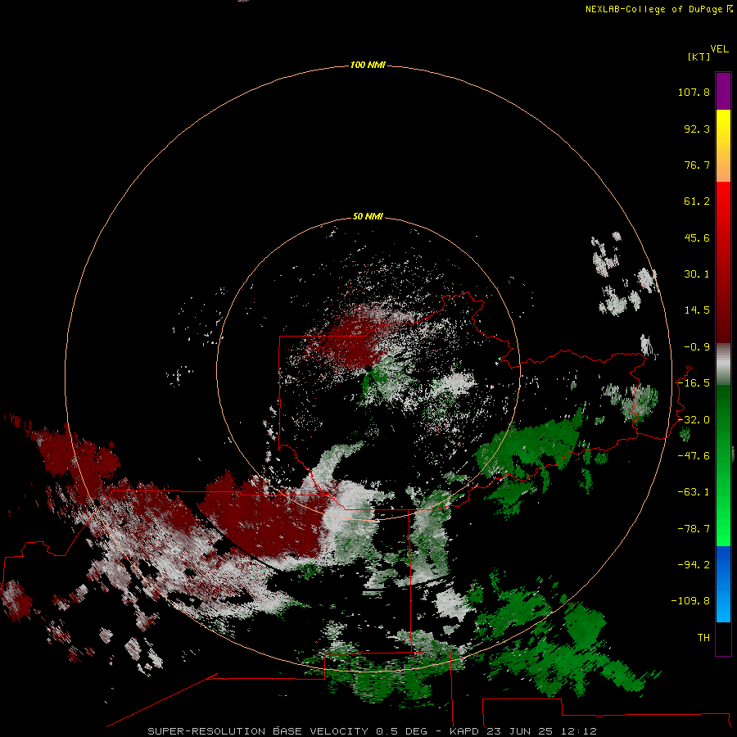The width and height of the screenshot is (737, 737).
Task: Click the -0.9 legend value
Action: tap(697, 347)
